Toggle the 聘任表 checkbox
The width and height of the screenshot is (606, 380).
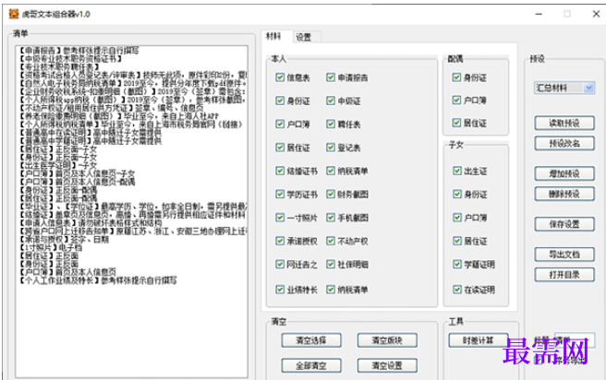331,125
